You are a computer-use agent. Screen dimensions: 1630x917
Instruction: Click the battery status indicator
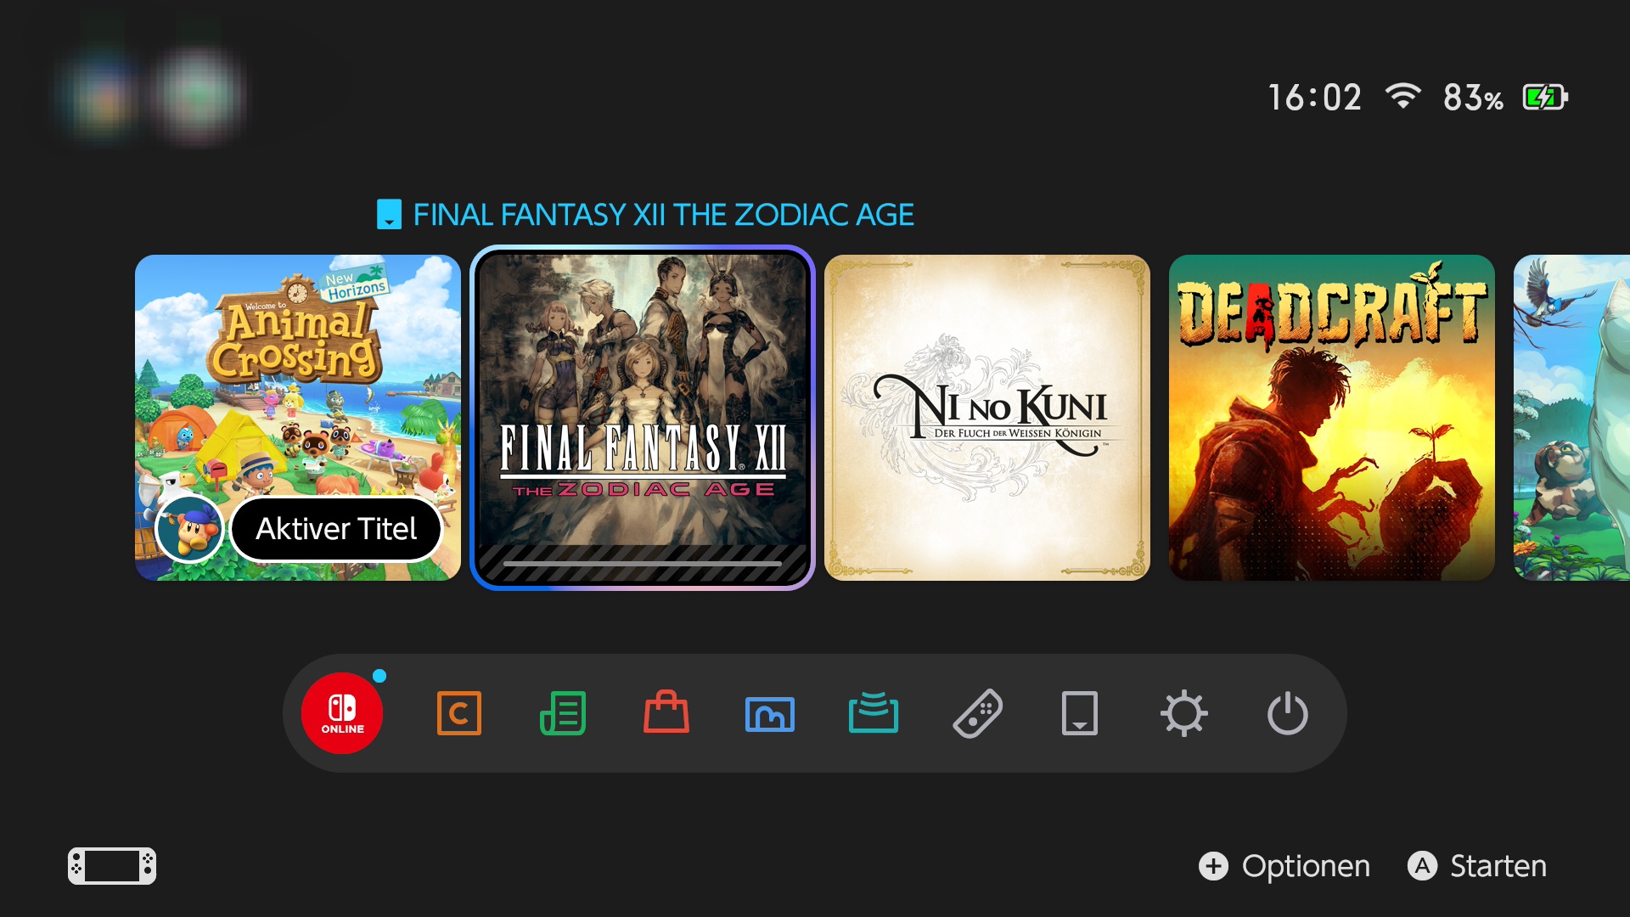tap(1544, 98)
